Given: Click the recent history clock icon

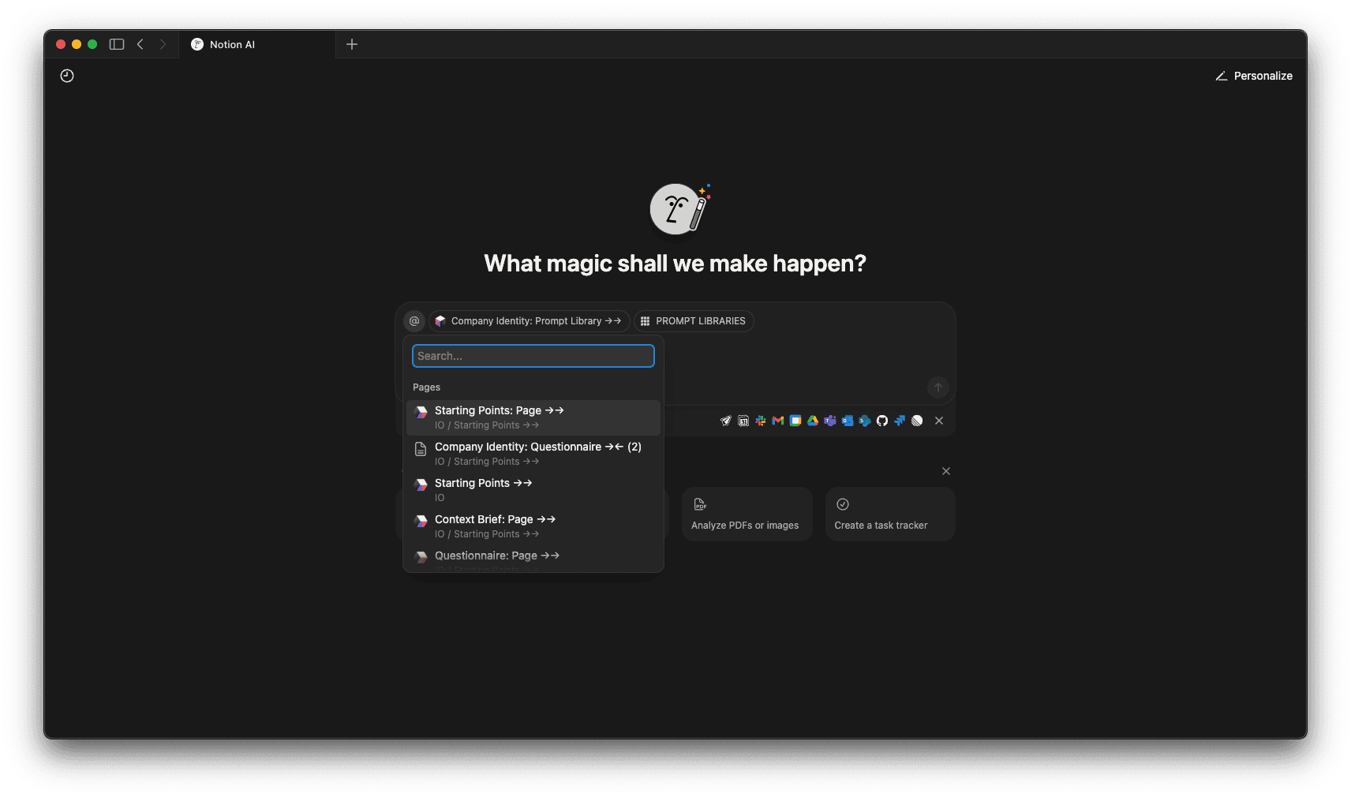Looking at the screenshot, I should [67, 76].
